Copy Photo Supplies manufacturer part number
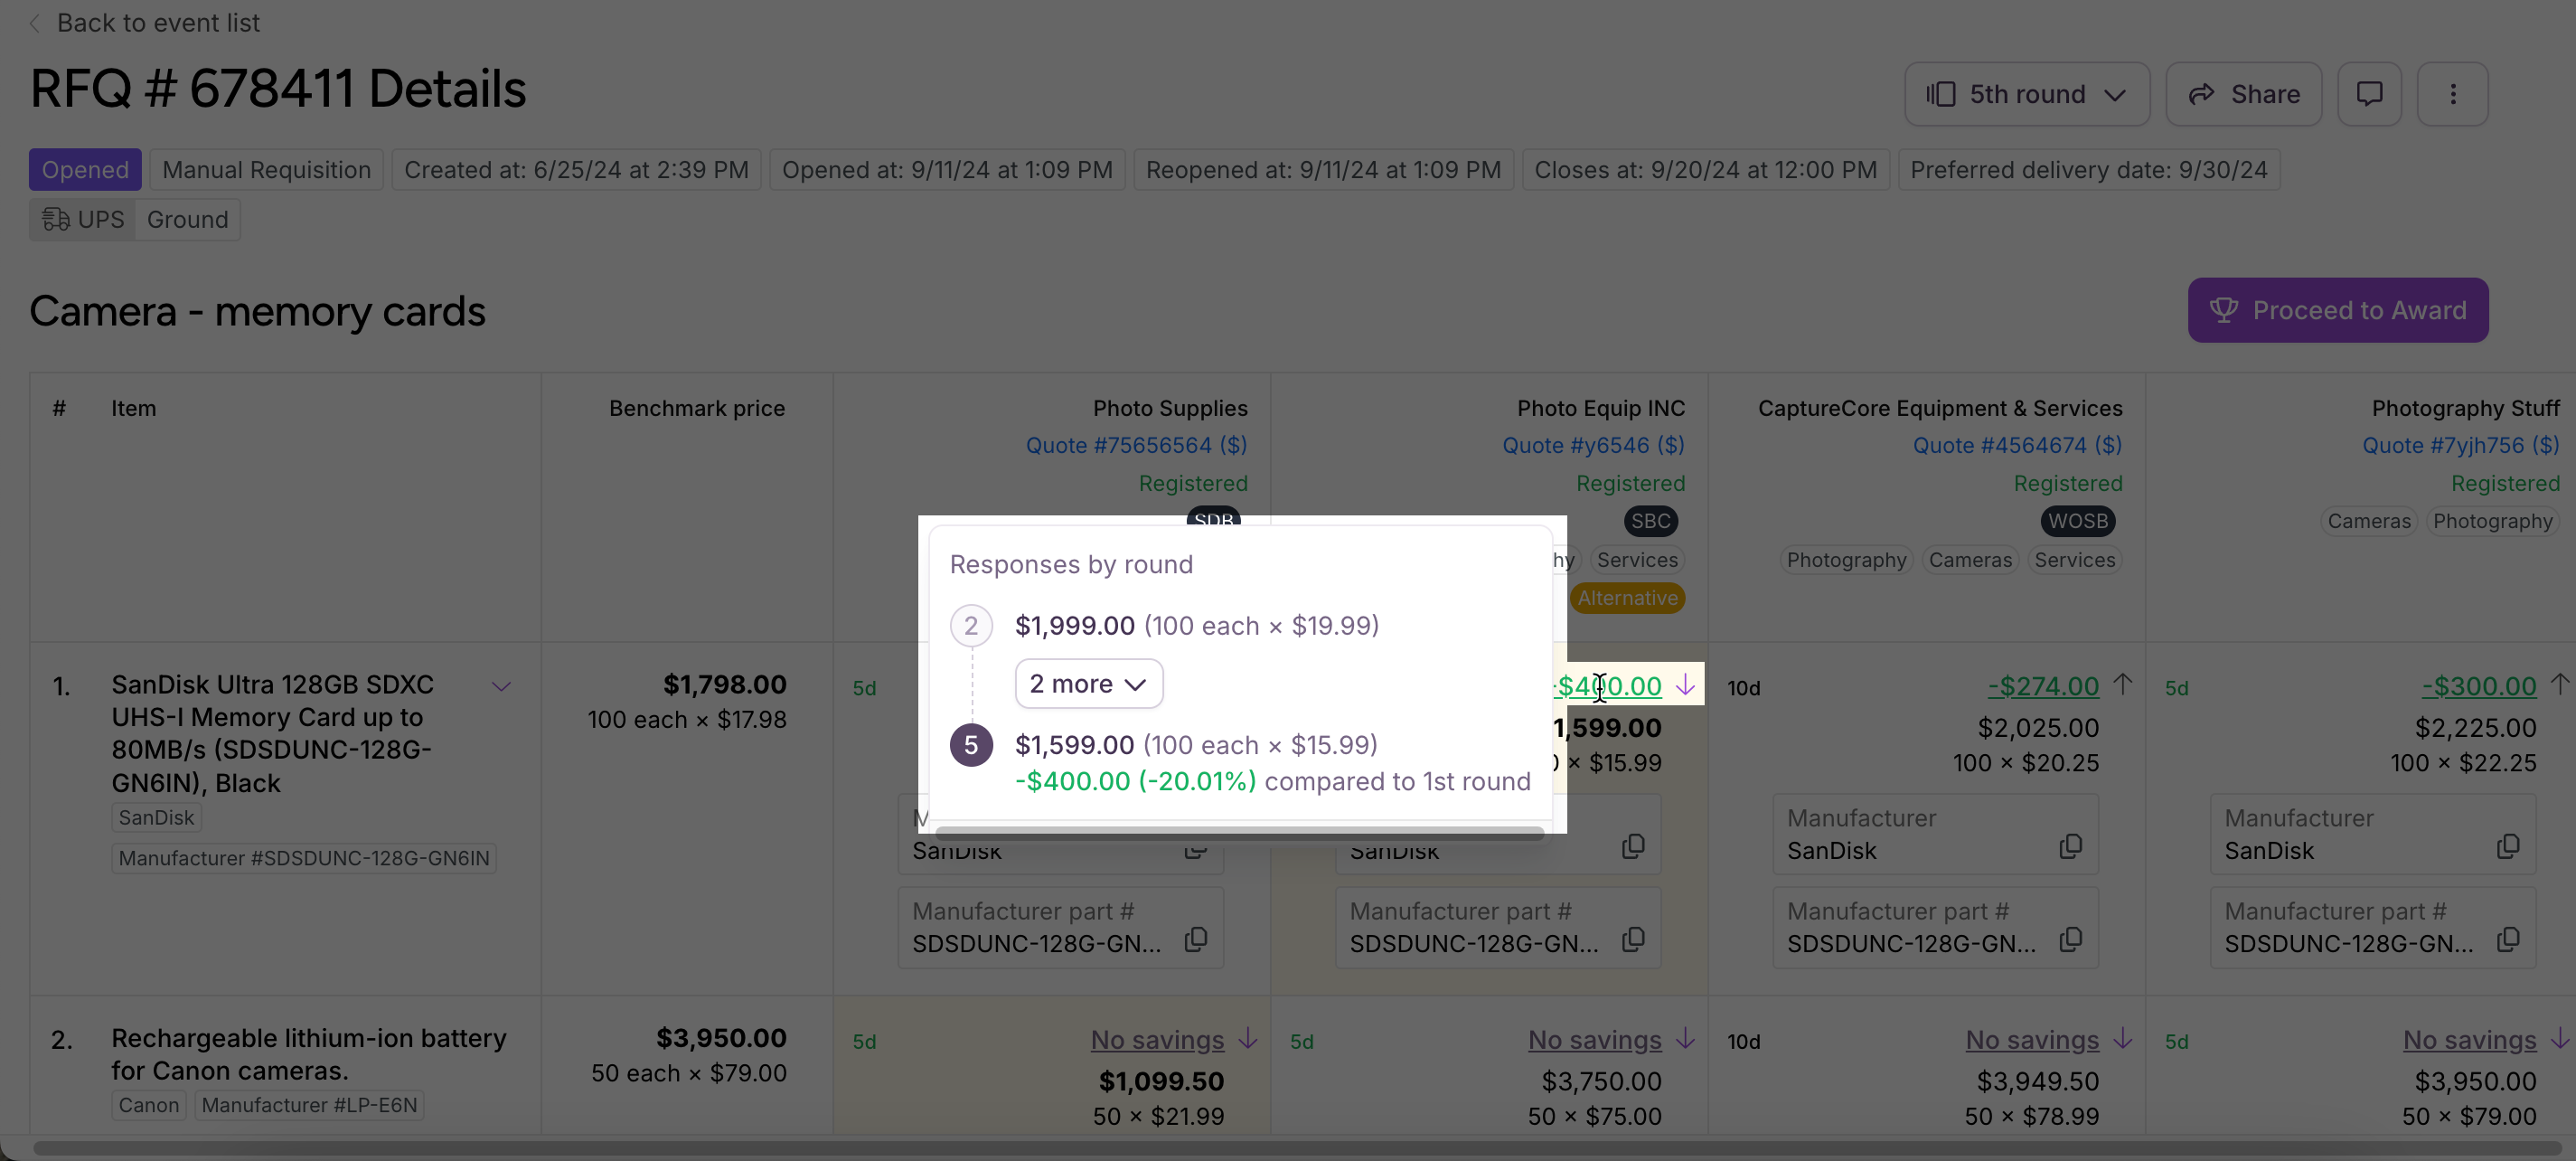The height and width of the screenshot is (1161, 2576). pos(1195,940)
